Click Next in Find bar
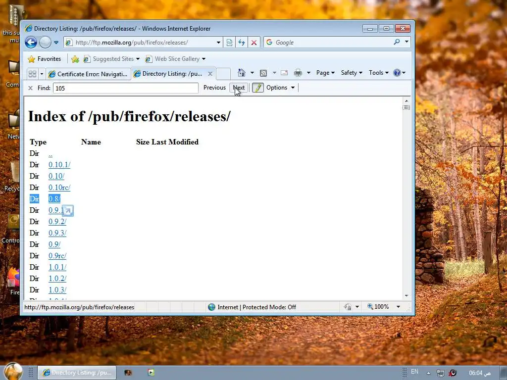This screenshot has width=507, height=380. [x=239, y=88]
